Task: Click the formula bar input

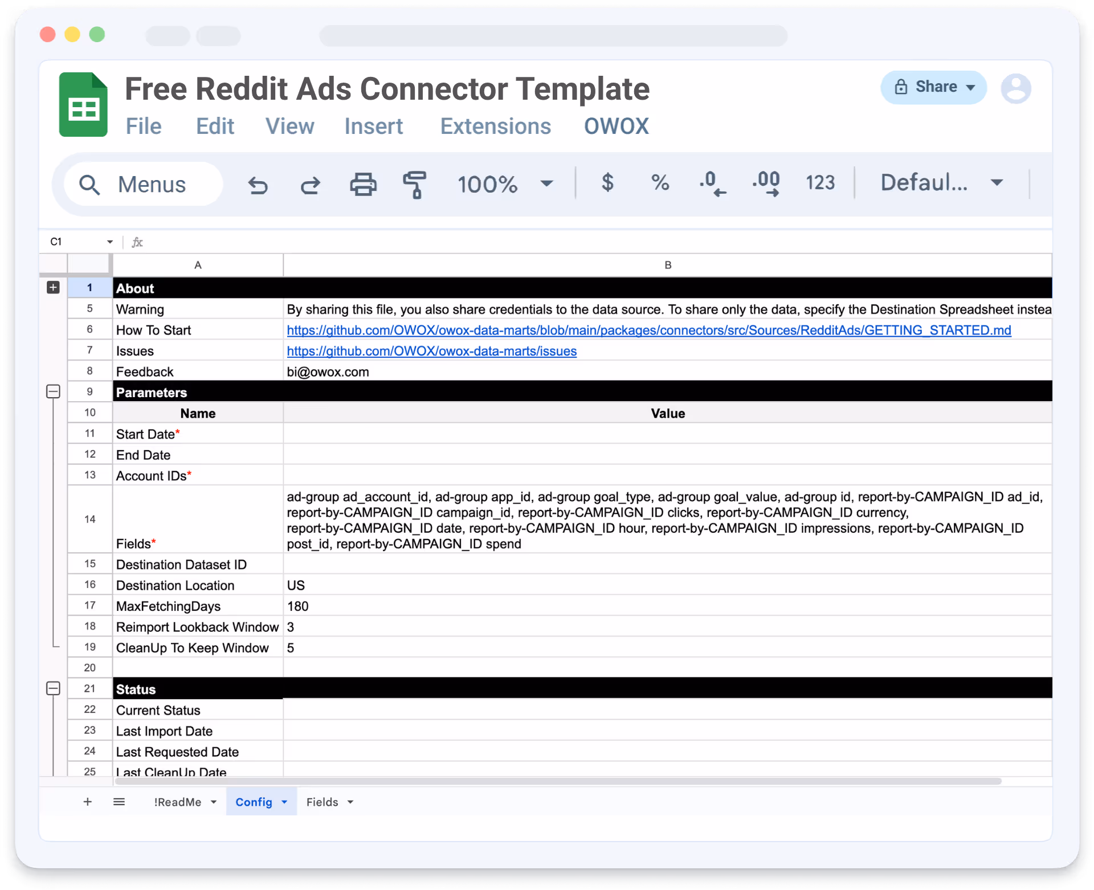Action: 598,242
